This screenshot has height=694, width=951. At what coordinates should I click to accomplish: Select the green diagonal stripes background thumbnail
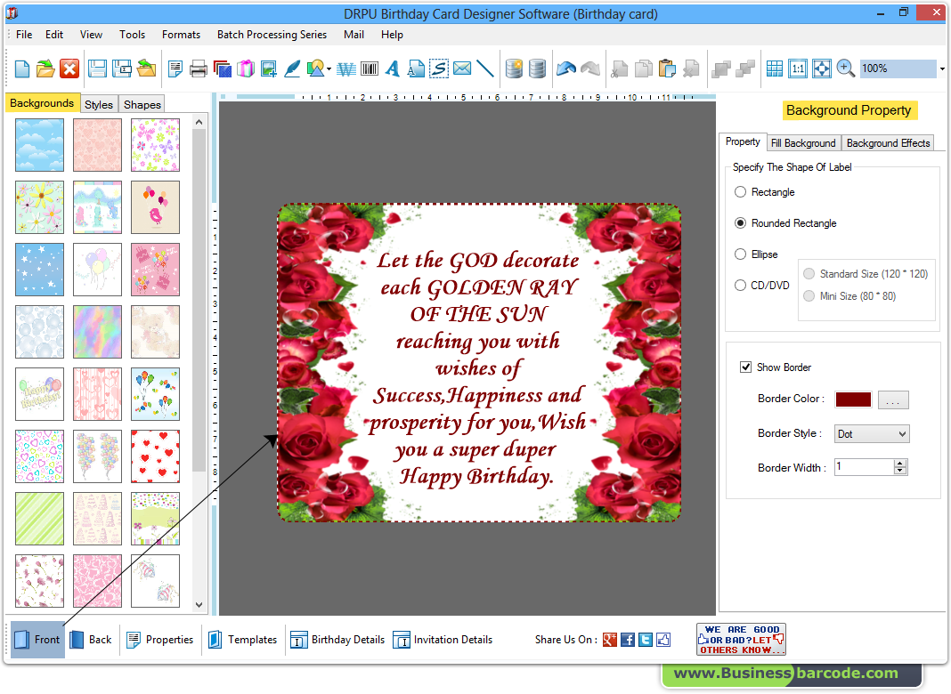[39, 519]
